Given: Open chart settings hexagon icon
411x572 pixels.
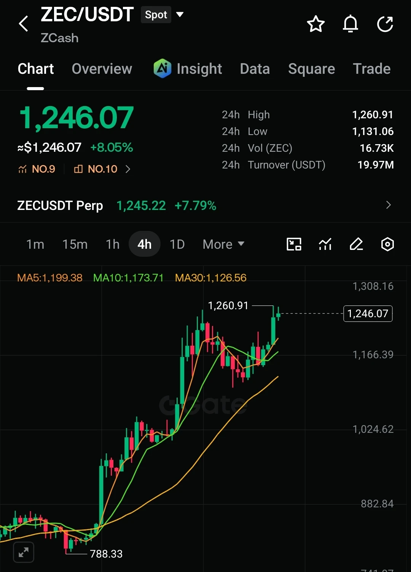Looking at the screenshot, I should tap(387, 244).
